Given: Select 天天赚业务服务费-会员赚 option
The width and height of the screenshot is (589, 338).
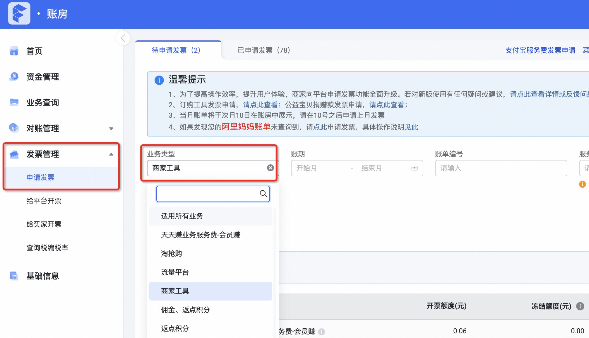Looking at the screenshot, I should coord(211,235).
